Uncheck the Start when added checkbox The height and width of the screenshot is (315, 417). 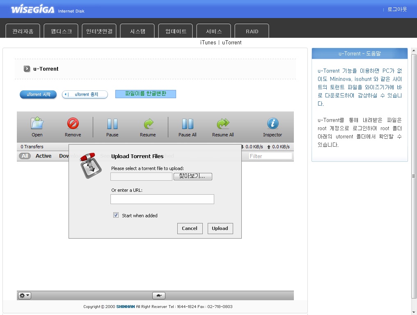(116, 215)
